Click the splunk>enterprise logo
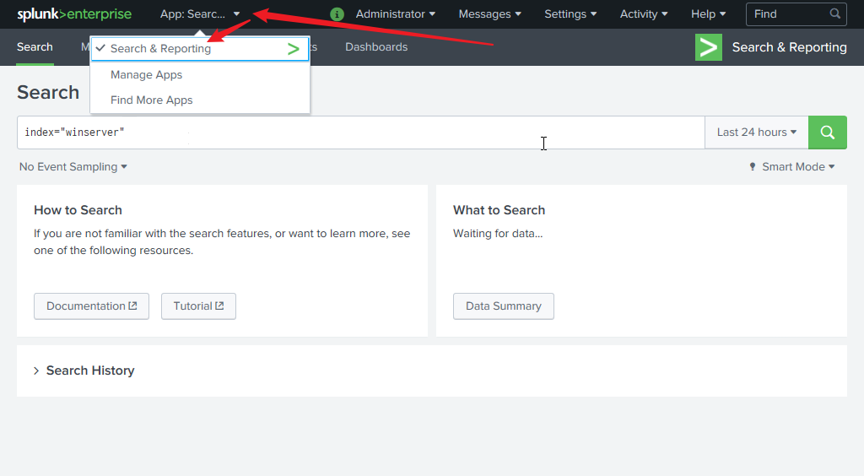The image size is (864, 476). 74,14
